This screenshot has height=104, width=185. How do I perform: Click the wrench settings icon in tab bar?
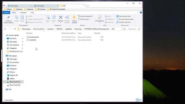click(4, 6)
